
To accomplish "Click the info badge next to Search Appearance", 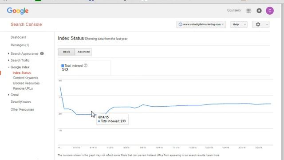I will 42,53.
